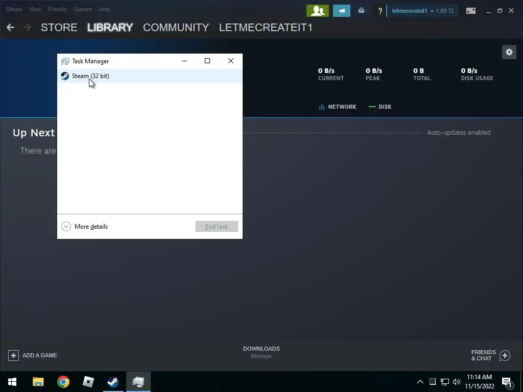Switch to the COMMUNITY tab
The width and height of the screenshot is (523, 392).
tap(176, 28)
